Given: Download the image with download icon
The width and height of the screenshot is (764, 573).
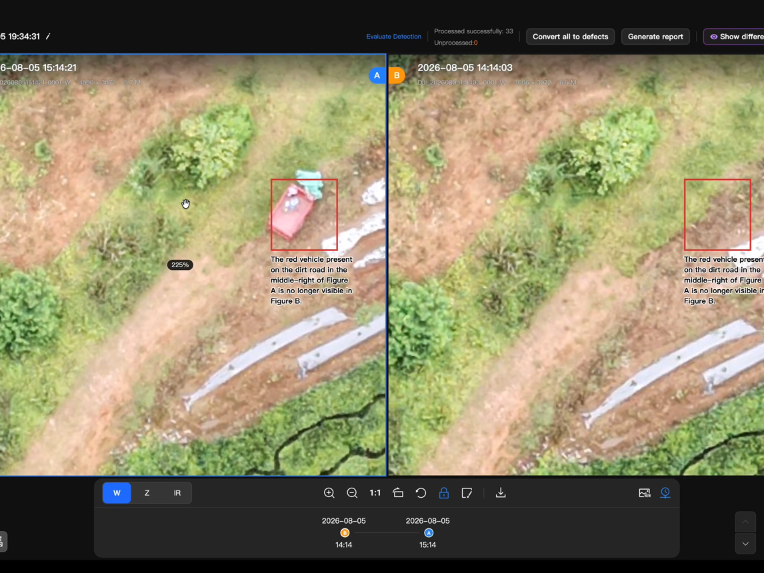Looking at the screenshot, I should (x=501, y=492).
